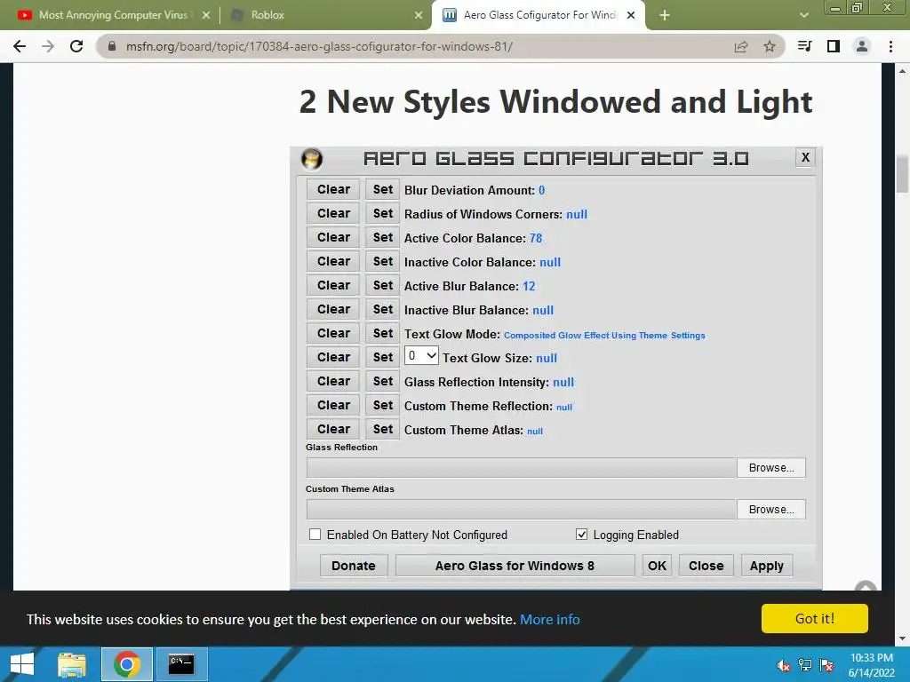Share this page using the share icon
Image resolution: width=910 pixels, height=682 pixels.
tap(741, 46)
